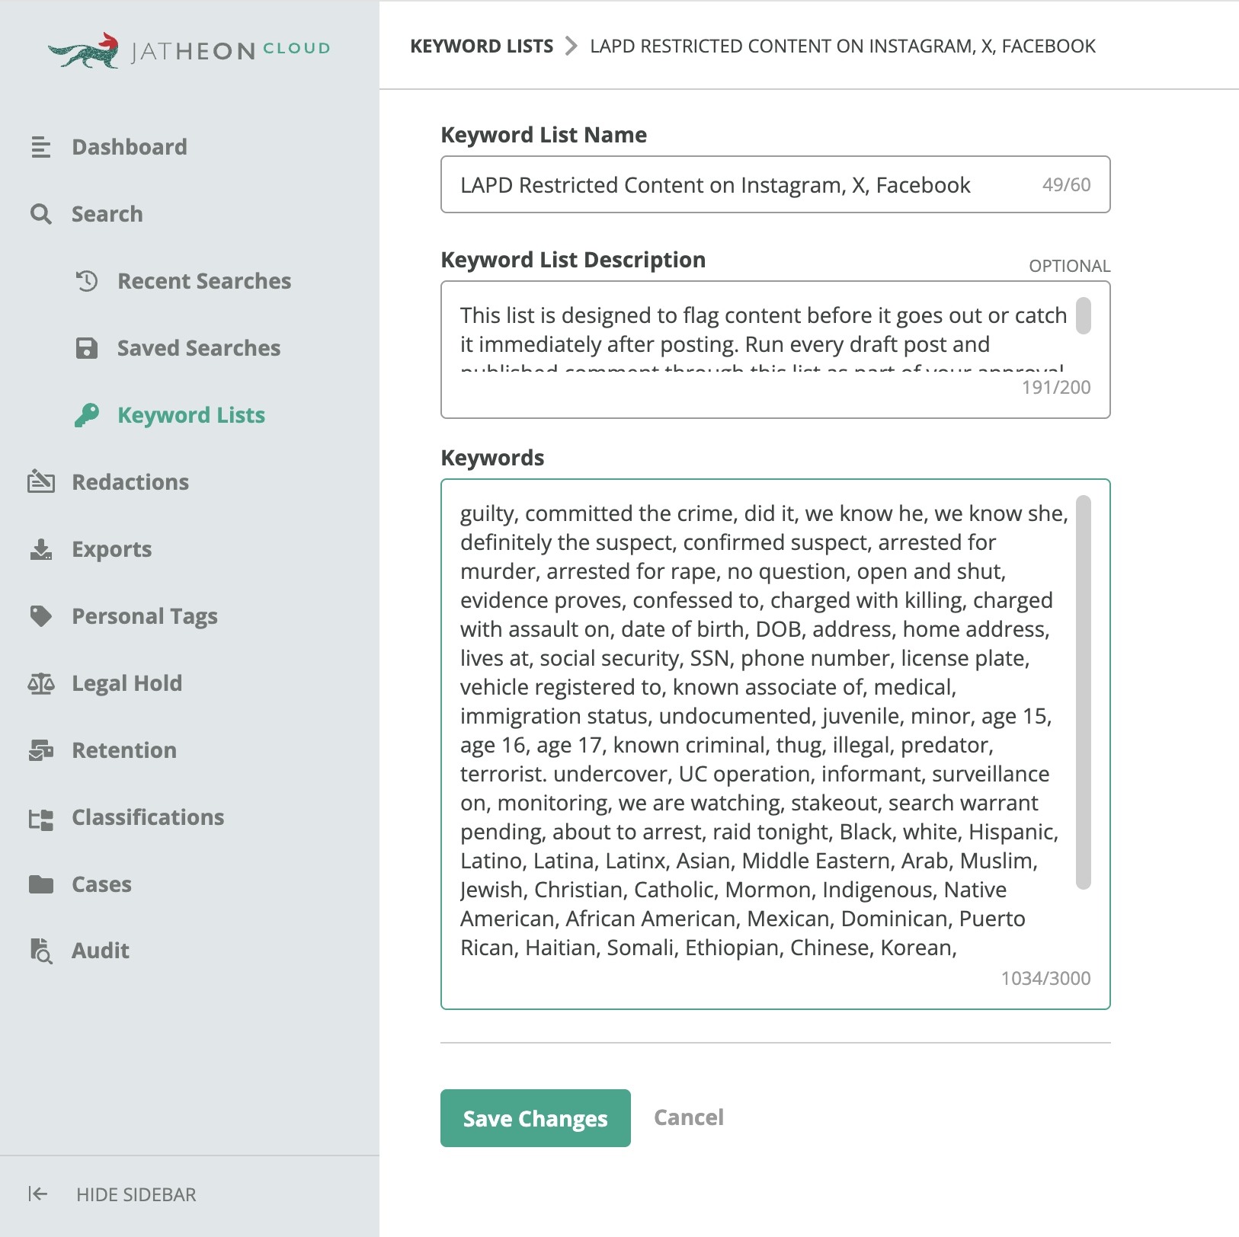Open the Cases menu item
The height and width of the screenshot is (1237, 1239).
[101, 884]
